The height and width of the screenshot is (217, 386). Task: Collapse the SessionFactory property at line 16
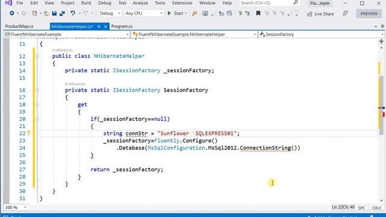click(x=37, y=90)
